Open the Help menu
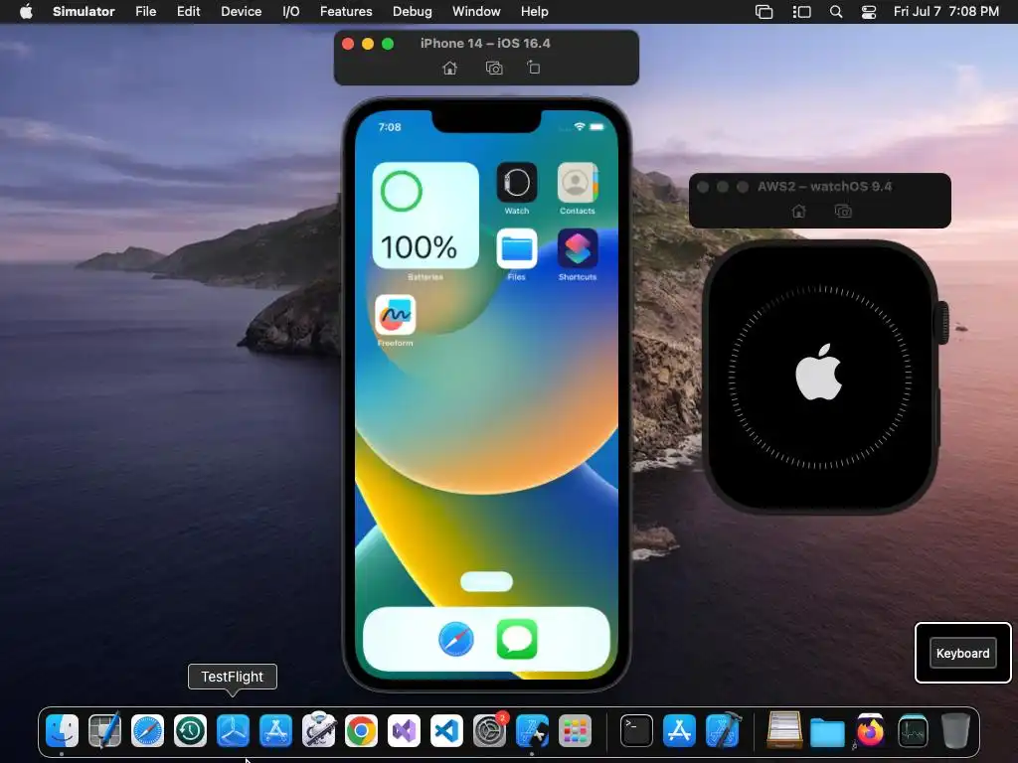The height and width of the screenshot is (763, 1018). (534, 12)
